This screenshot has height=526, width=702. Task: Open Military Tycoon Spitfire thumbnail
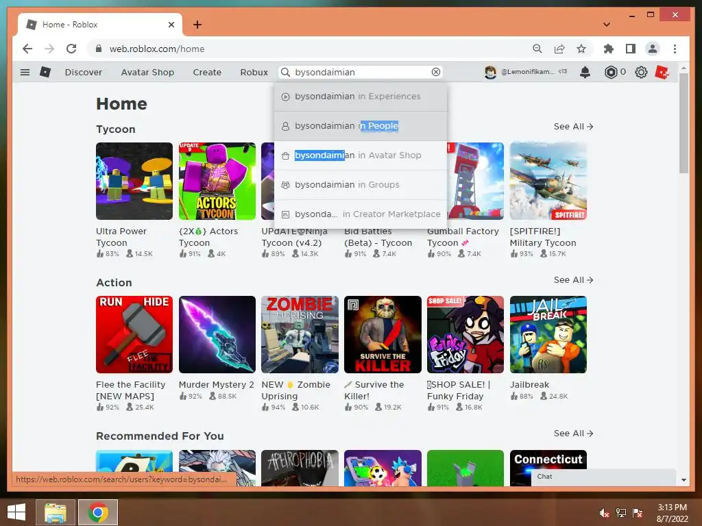(x=548, y=181)
